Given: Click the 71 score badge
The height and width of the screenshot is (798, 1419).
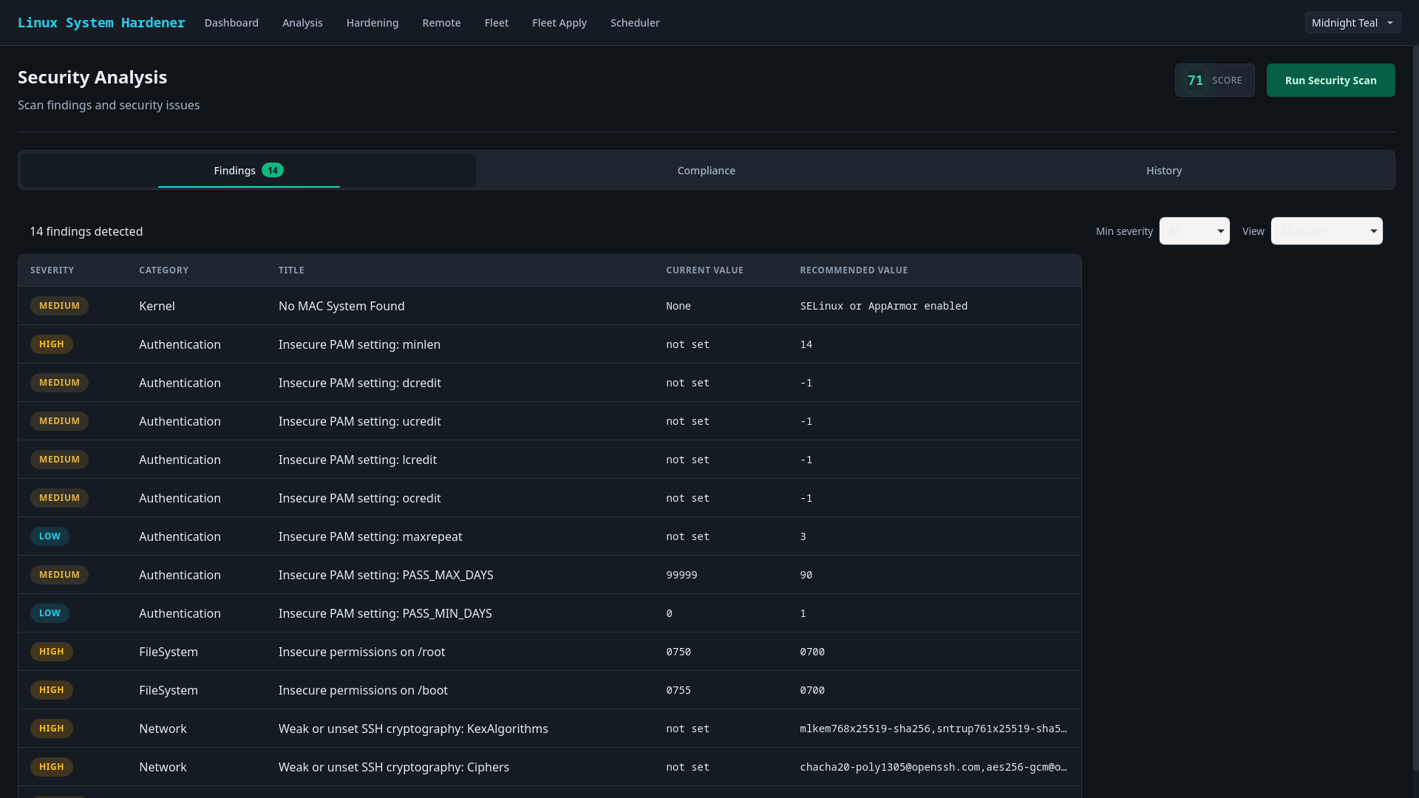Looking at the screenshot, I should click(1214, 81).
